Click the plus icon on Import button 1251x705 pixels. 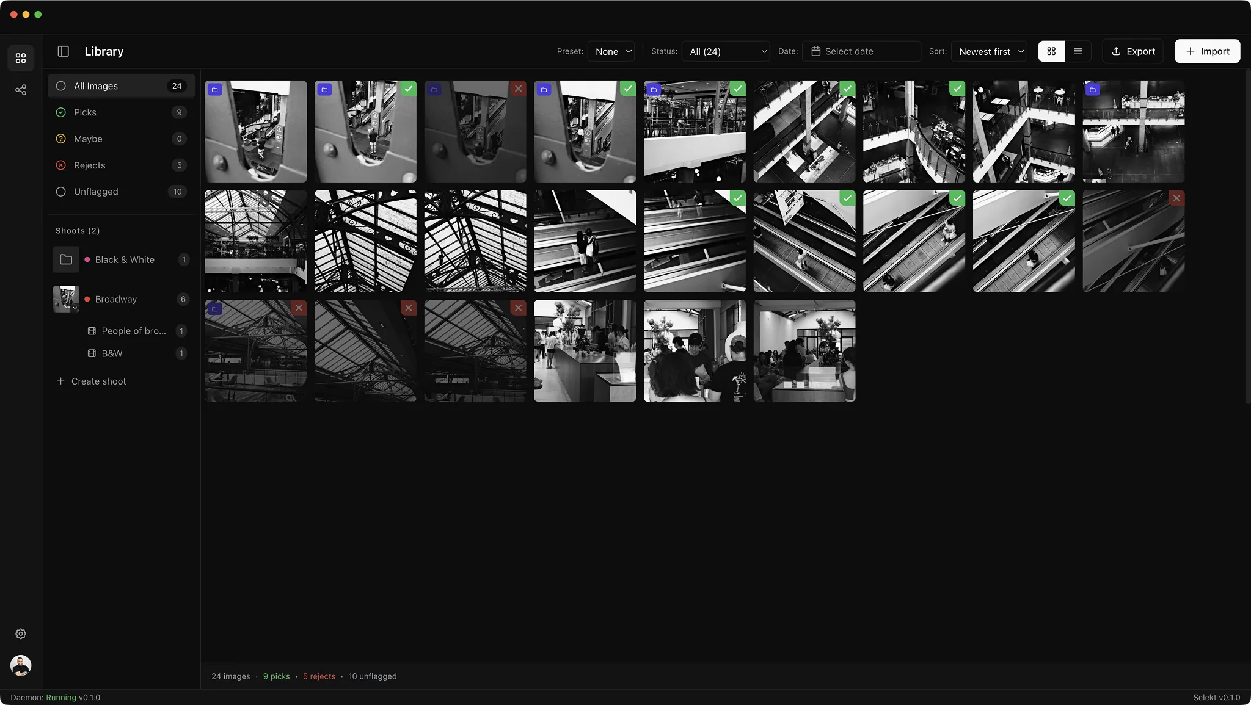(1190, 51)
